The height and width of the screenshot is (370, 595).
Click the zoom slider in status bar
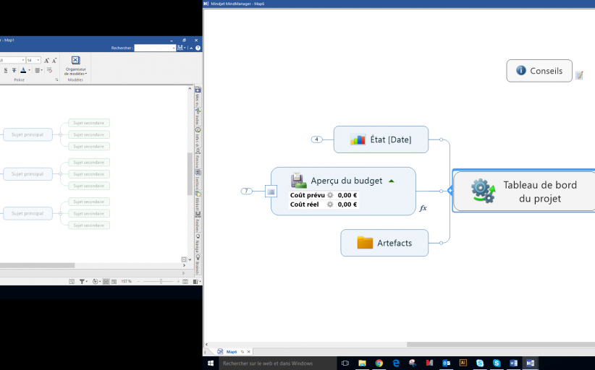tap(161, 281)
